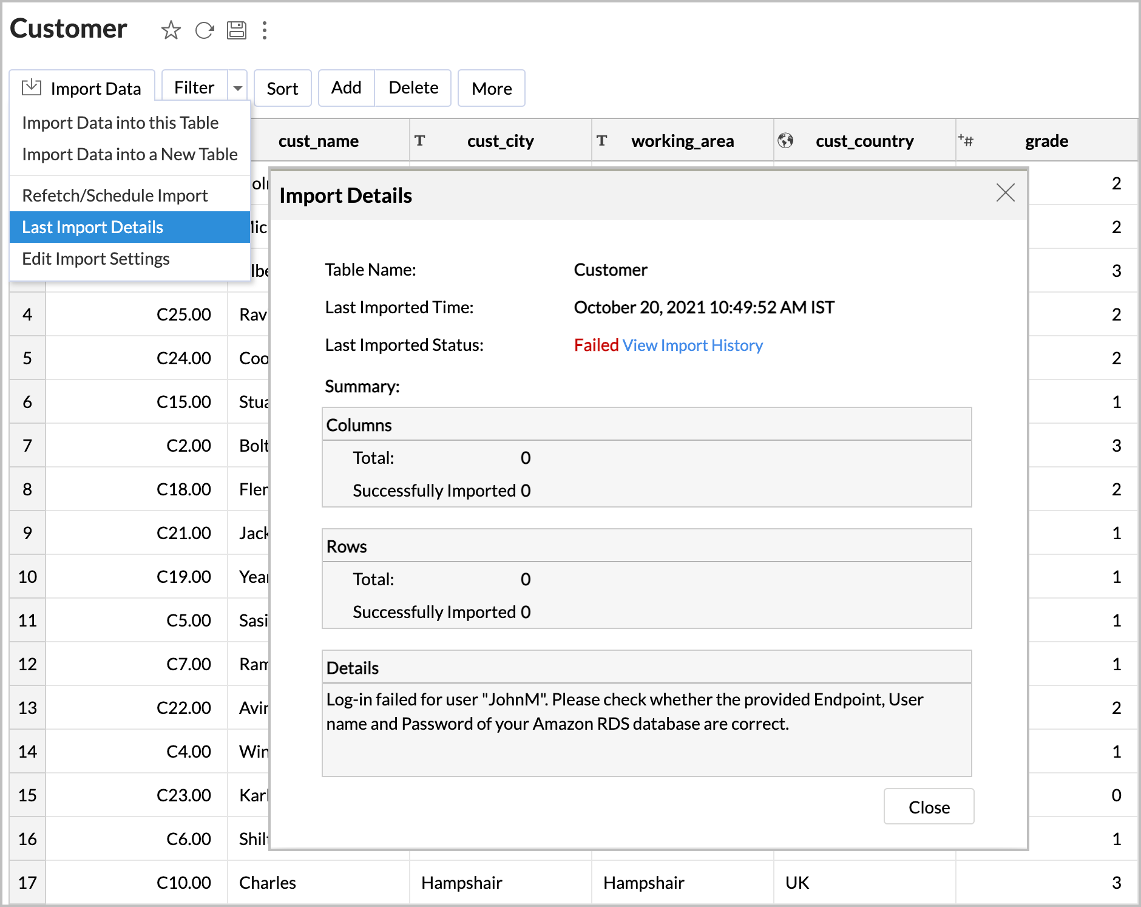This screenshot has width=1141, height=907.
Task: Select row 17 for customer Charles
Action: pyautogui.click(x=27, y=882)
